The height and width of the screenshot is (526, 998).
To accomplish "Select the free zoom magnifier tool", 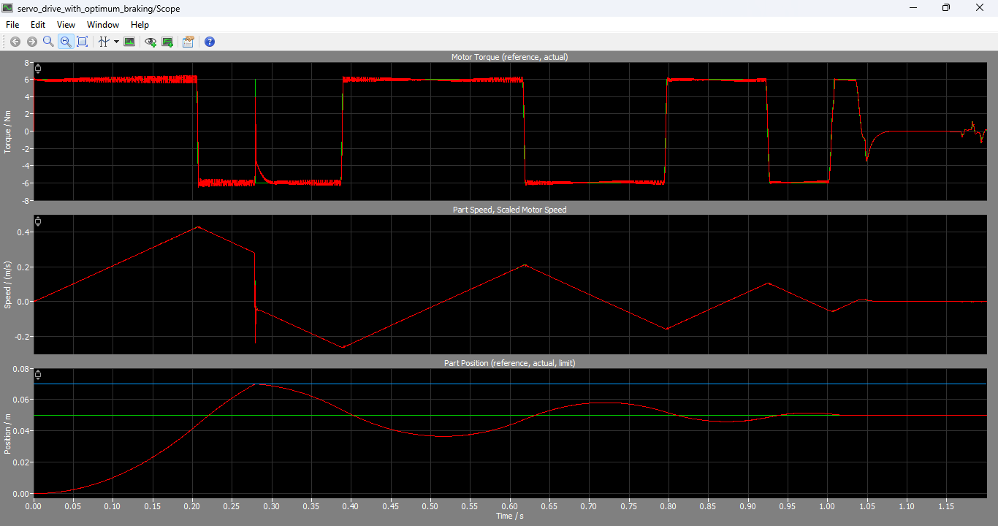I will coord(48,42).
